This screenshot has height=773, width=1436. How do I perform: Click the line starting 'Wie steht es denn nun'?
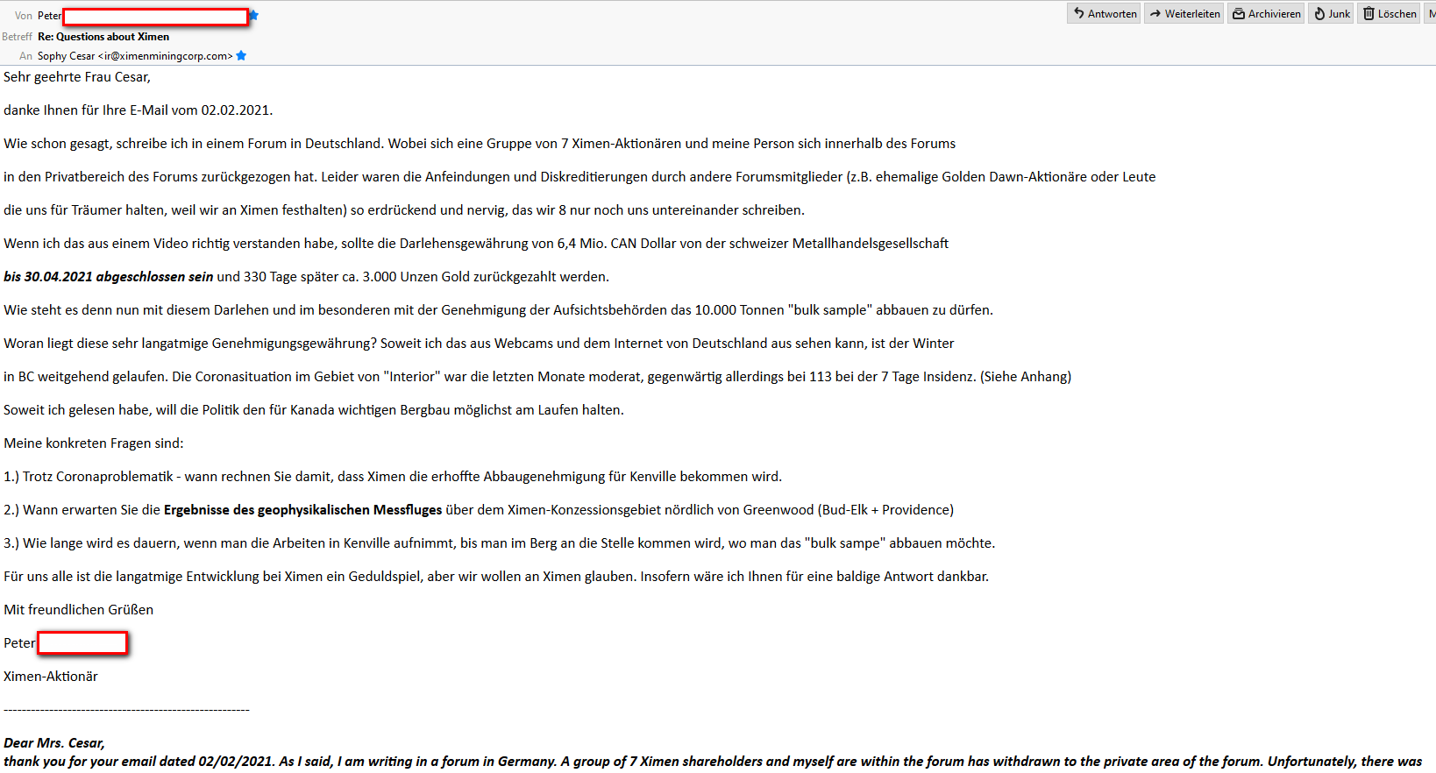[498, 310]
